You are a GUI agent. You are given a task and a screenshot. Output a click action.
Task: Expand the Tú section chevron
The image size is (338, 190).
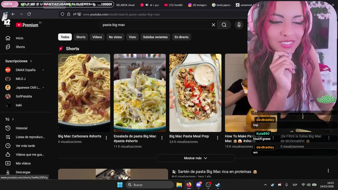pos(13,119)
